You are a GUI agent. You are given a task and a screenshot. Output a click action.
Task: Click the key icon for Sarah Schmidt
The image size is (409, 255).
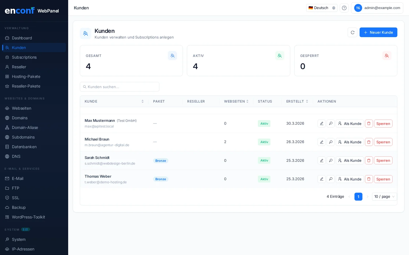tap(331, 160)
